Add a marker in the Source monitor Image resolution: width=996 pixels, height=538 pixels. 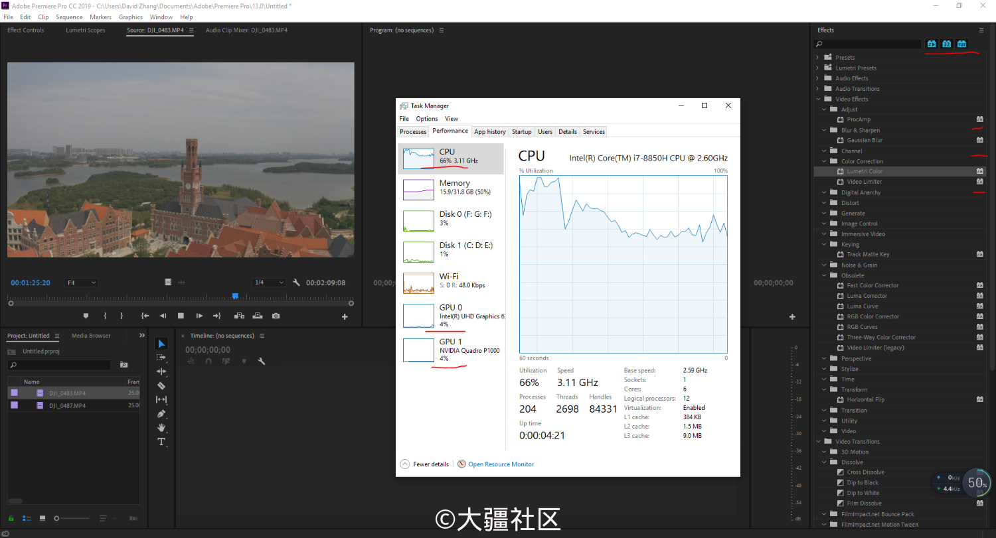pyautogui.click(x=86, y=316)
